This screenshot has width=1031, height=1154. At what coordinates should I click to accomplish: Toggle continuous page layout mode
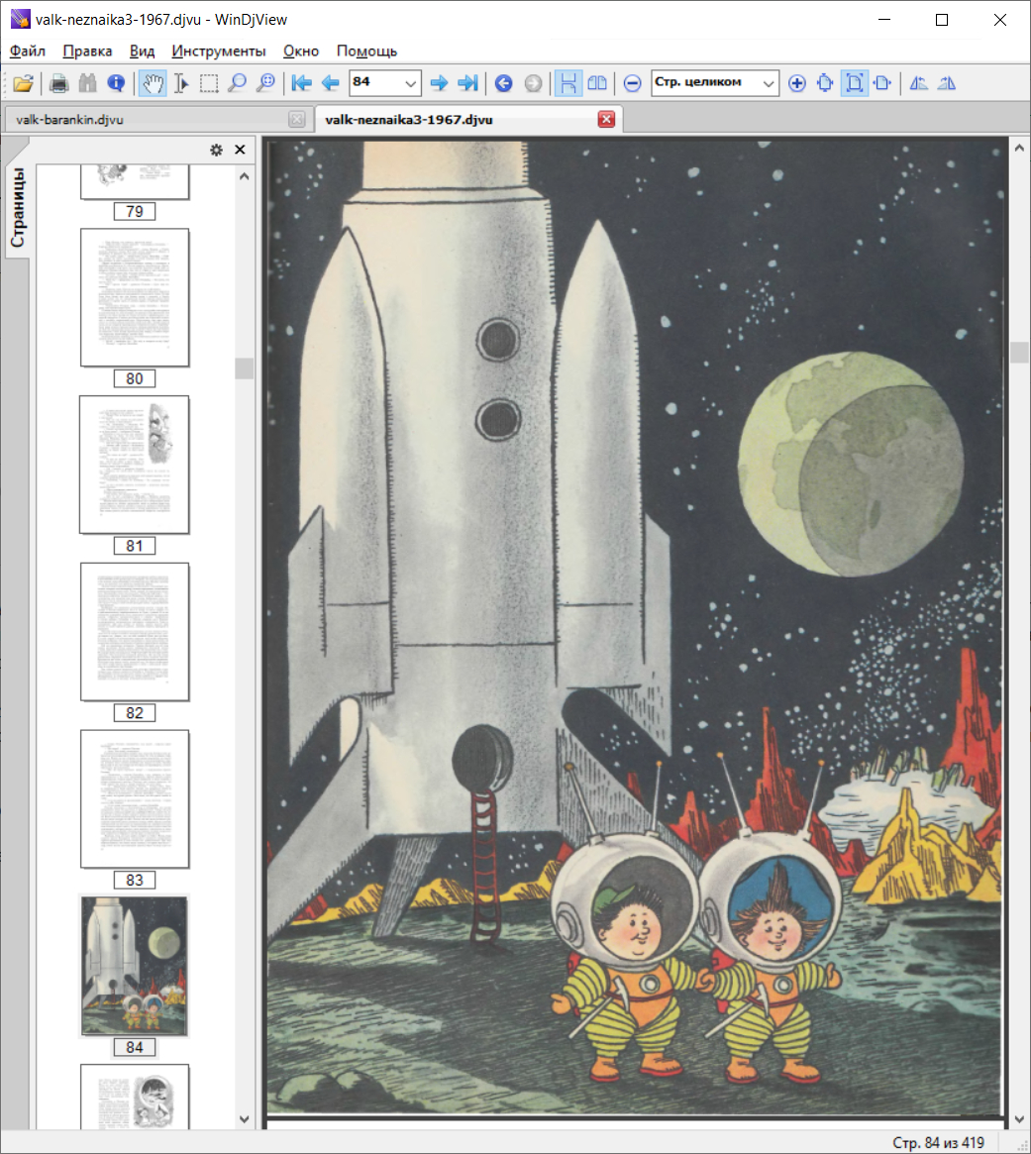568,83
